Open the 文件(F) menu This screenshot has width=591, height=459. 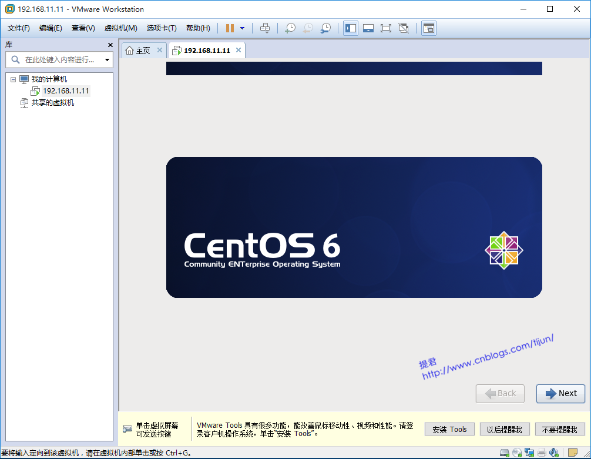18,28
